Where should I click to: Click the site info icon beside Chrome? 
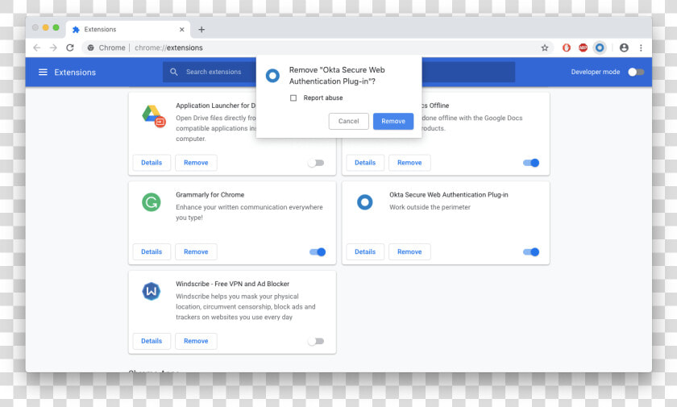(90, 48)
